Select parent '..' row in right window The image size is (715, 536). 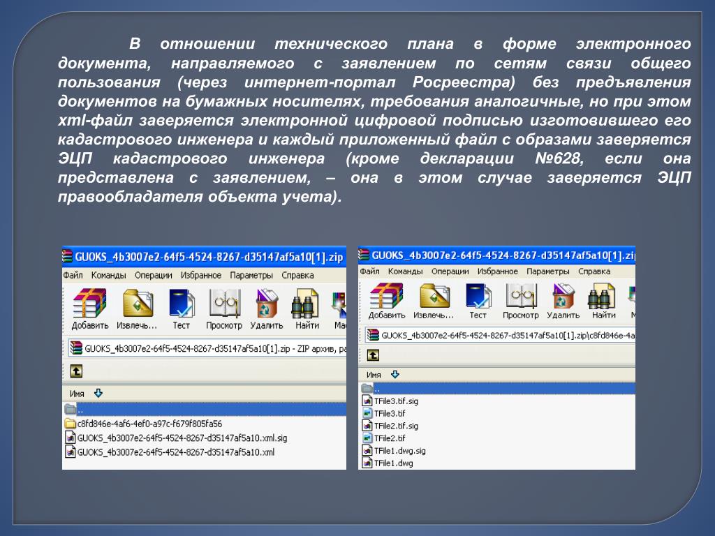point(497,389)
